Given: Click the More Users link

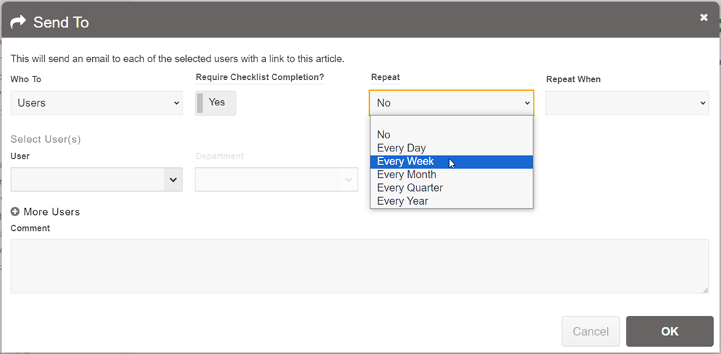Looking at the screenshot, I should [51, 212].
